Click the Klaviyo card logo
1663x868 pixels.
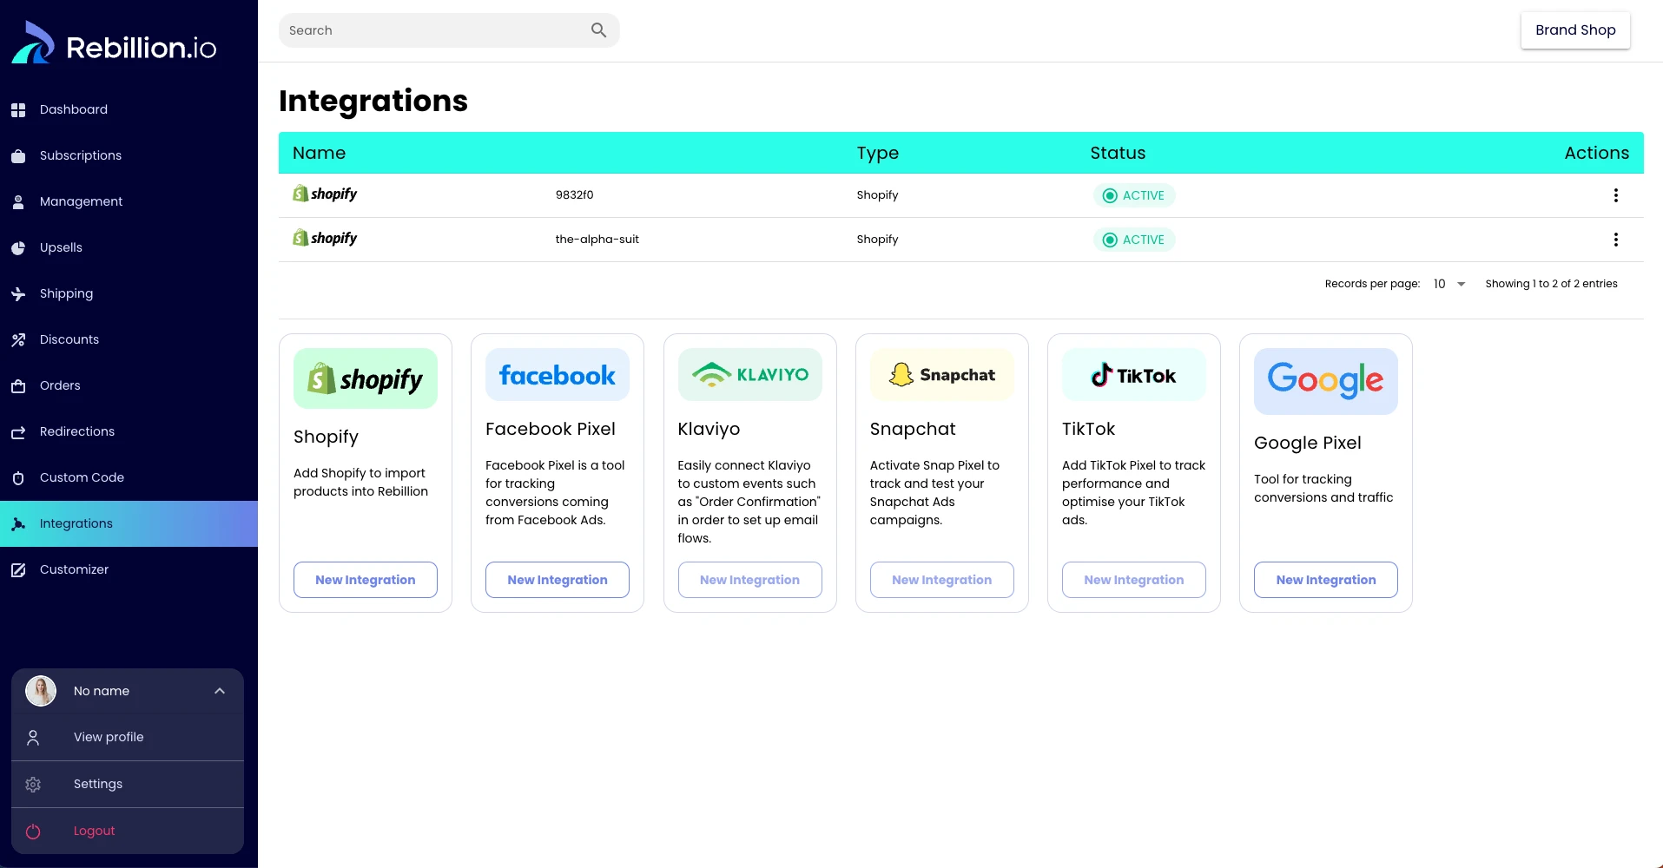[x=749, y=375]
